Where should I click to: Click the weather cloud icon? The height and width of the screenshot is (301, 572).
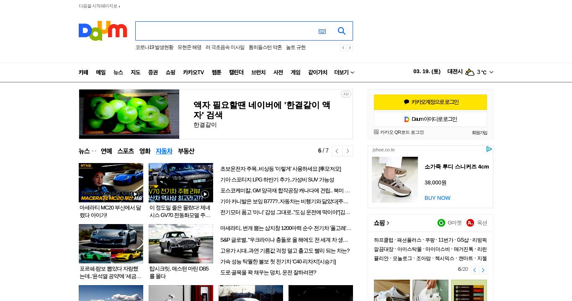pos(470,72)
